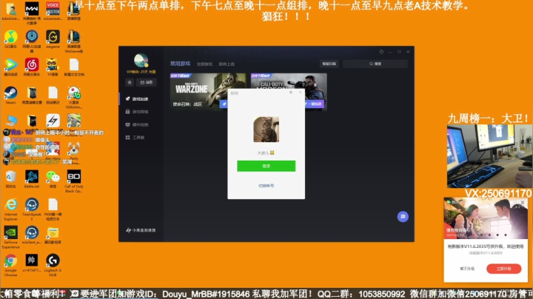
Task: Open the 网易云音乐 desktop icon
Action: pos(32,67)
